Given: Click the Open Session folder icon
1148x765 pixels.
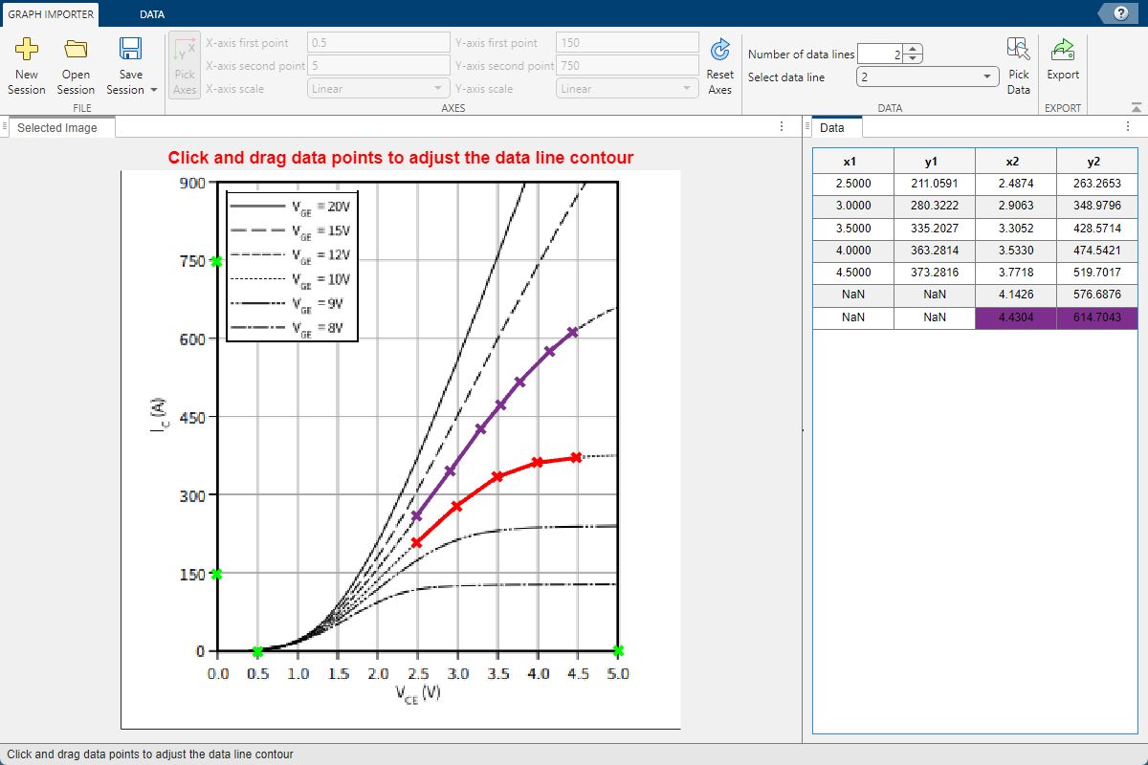Looking at the screenshot, I should [76, 50].
